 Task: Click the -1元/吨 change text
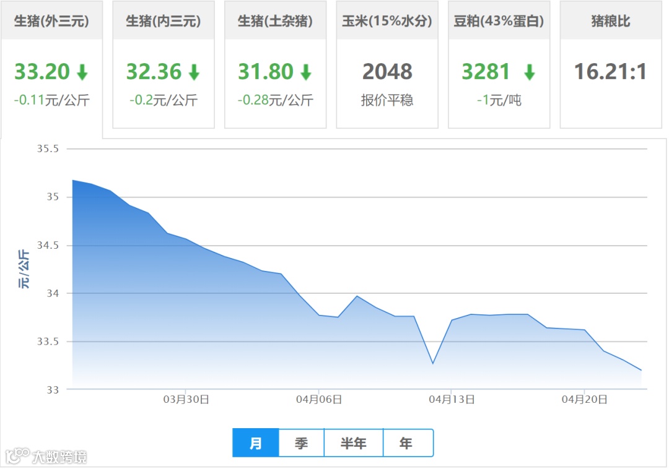coord(499,100)
